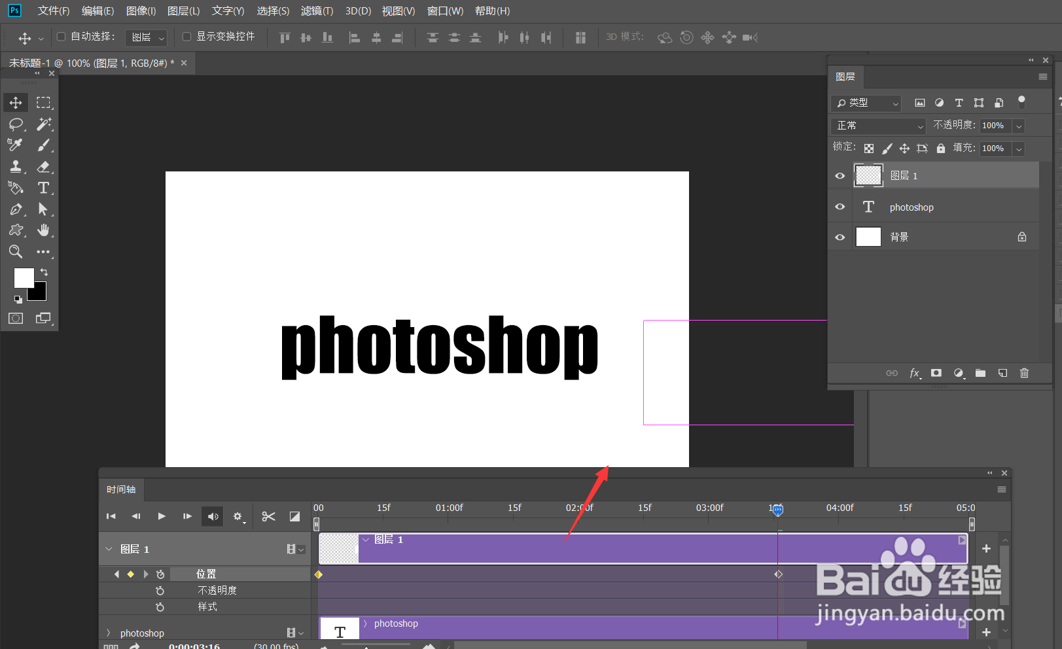Play the timeline animation
The height and width of the screenshot is (649, 1062).
(162, 516)
